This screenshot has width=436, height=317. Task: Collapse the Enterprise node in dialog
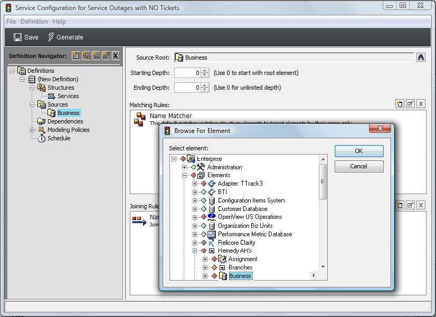[174, 159]
